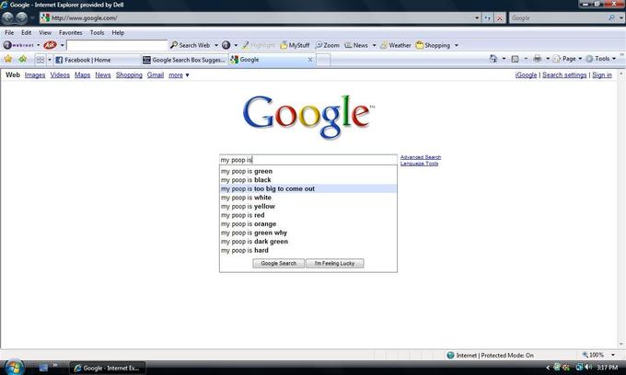
Task: Open MyStuff in the toolbar
Action: (295, 45)
